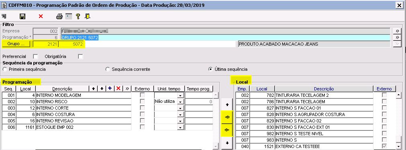Click left arrow to add local to programming

click(x=227, y=117)
